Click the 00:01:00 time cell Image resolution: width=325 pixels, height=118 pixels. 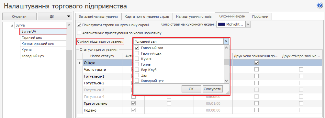pos(213,103)
